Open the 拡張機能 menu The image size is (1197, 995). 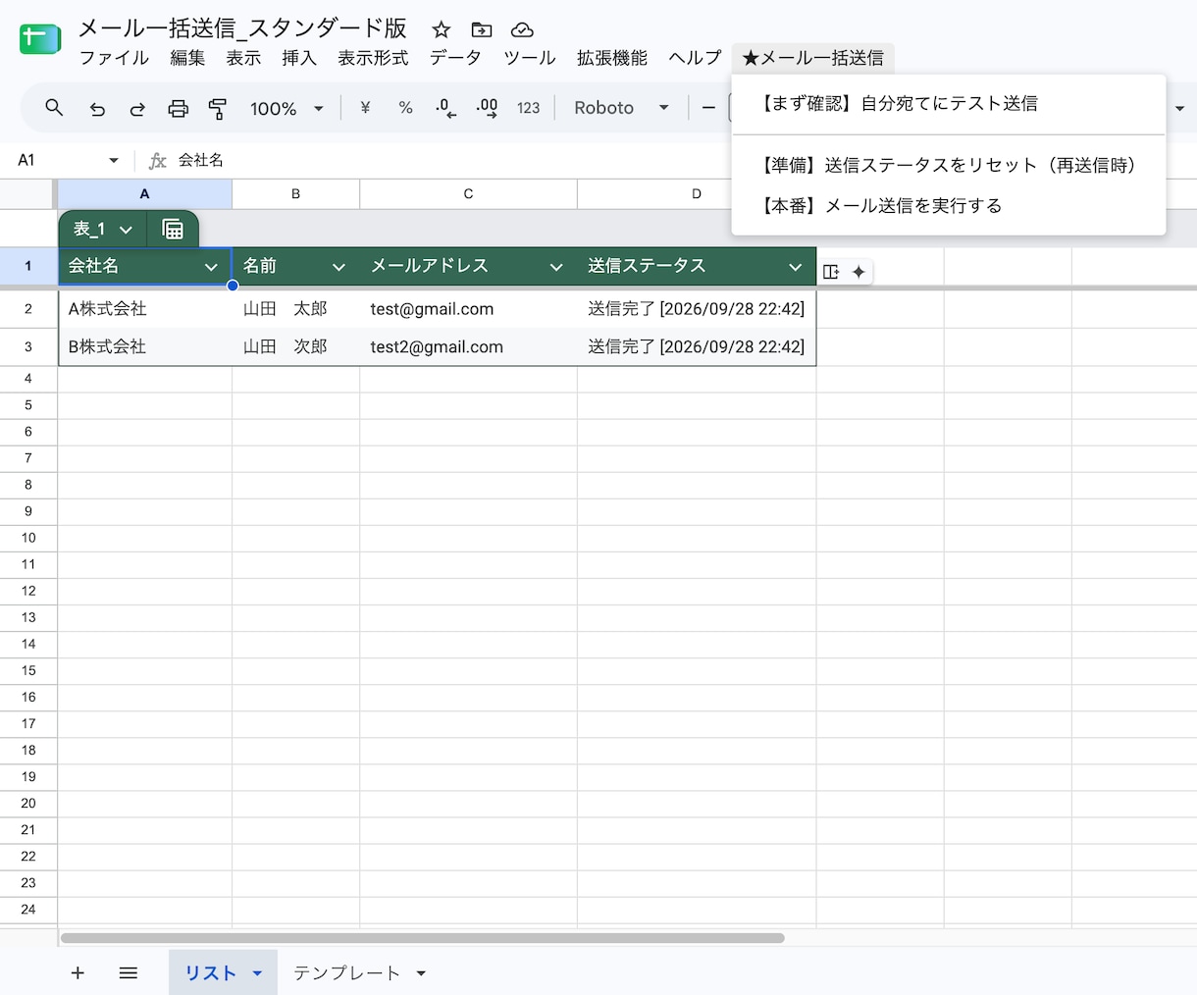(x=612, y=58)
